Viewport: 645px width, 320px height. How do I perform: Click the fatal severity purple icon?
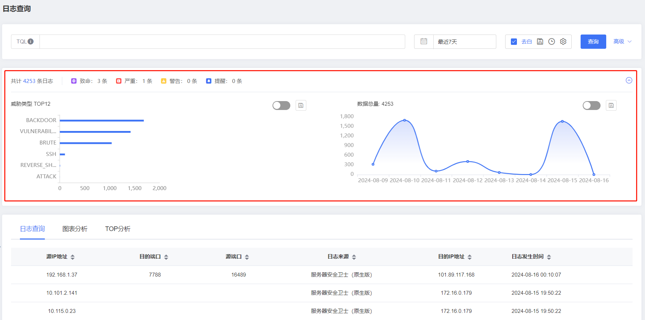coord(74,81)
